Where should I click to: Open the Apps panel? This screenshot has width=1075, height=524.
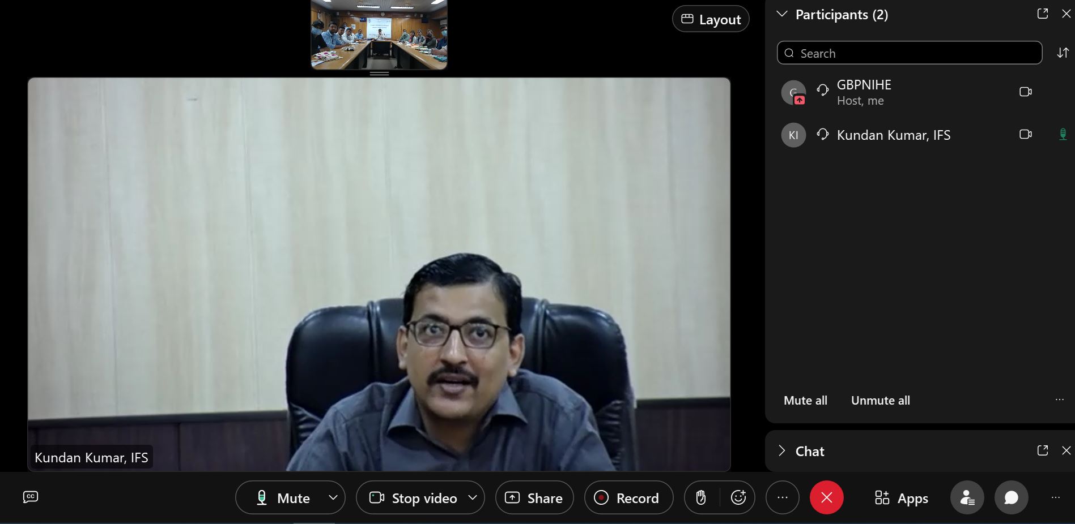coord(901,498)
